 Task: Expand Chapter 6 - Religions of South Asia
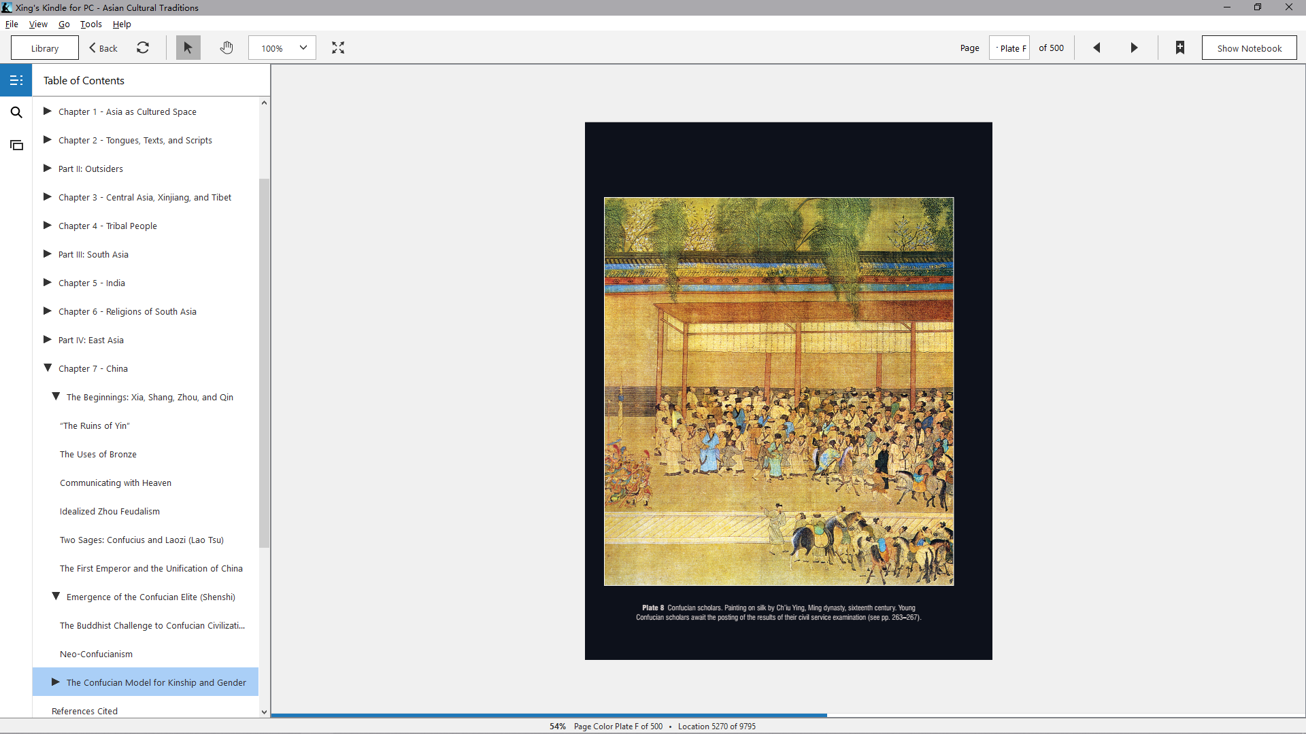pos(48,311)
